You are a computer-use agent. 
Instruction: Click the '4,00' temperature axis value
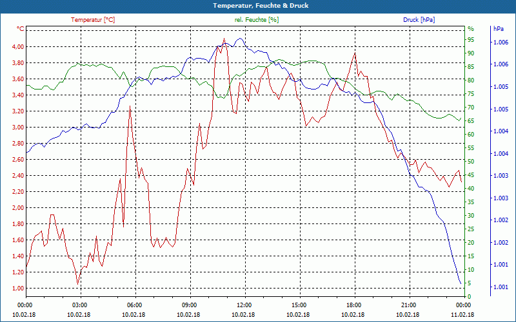[x=19, y=46]
